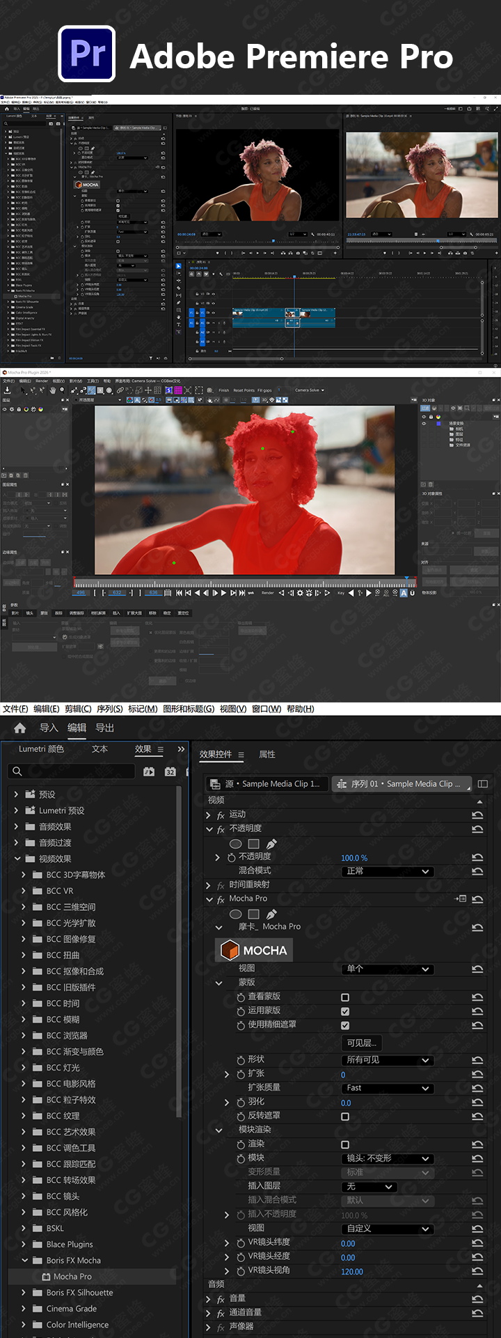The image size is (501, 1338).
Task: Open 视图 dropdown showing 单个
Action: tap(388, 969)
